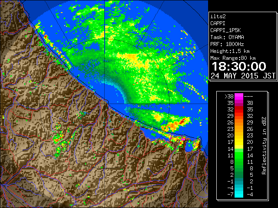Screen dimensions: 278x208
Task: Click the 'Reflectivity in dBZ' legend title
Action: (264, 146)
